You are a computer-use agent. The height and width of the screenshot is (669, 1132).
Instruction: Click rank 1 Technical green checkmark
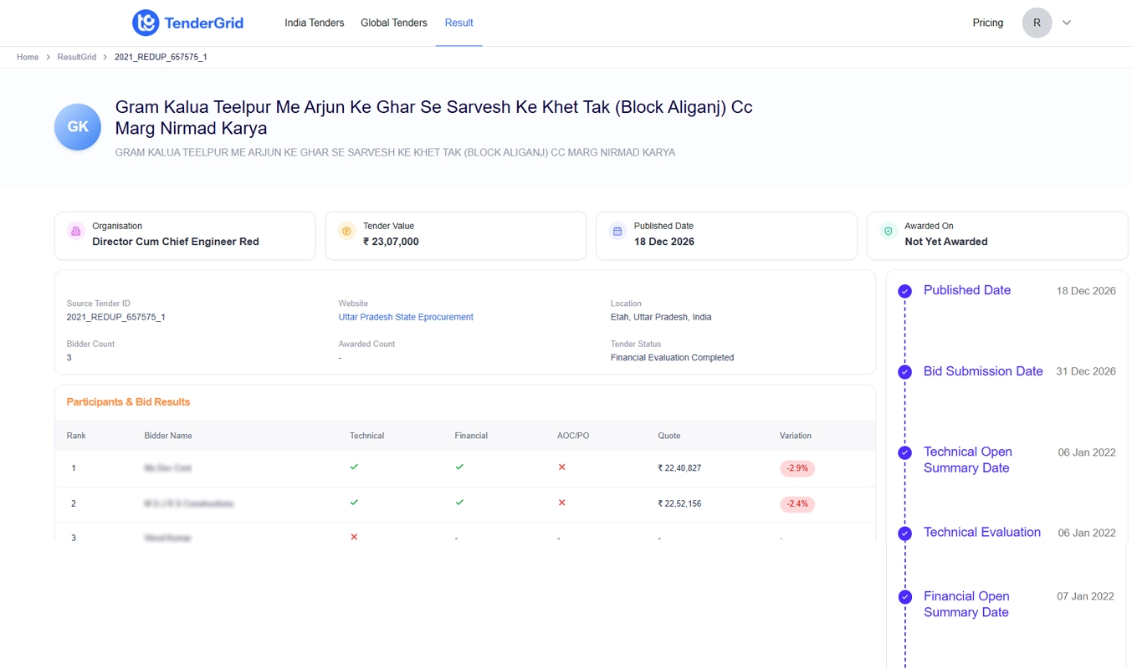point(354,467)
